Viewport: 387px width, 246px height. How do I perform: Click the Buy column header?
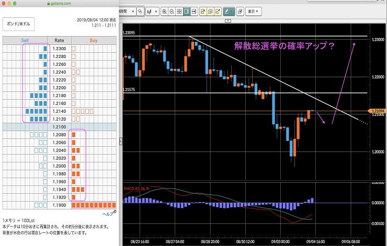[94, 40]
